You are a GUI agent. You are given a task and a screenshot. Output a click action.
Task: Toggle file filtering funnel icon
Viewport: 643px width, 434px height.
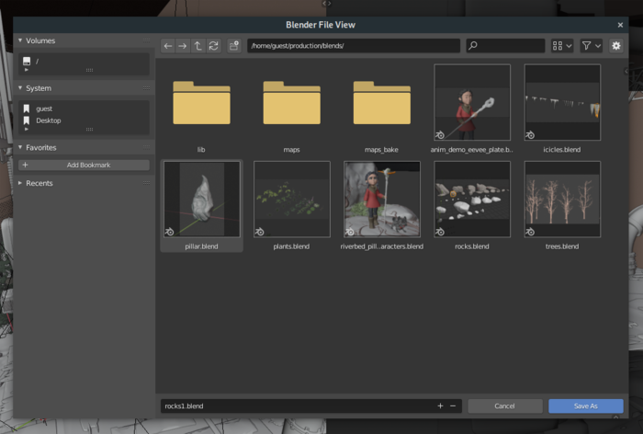(586, 46)
